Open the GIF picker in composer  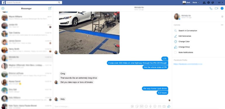tap(142, 106)
